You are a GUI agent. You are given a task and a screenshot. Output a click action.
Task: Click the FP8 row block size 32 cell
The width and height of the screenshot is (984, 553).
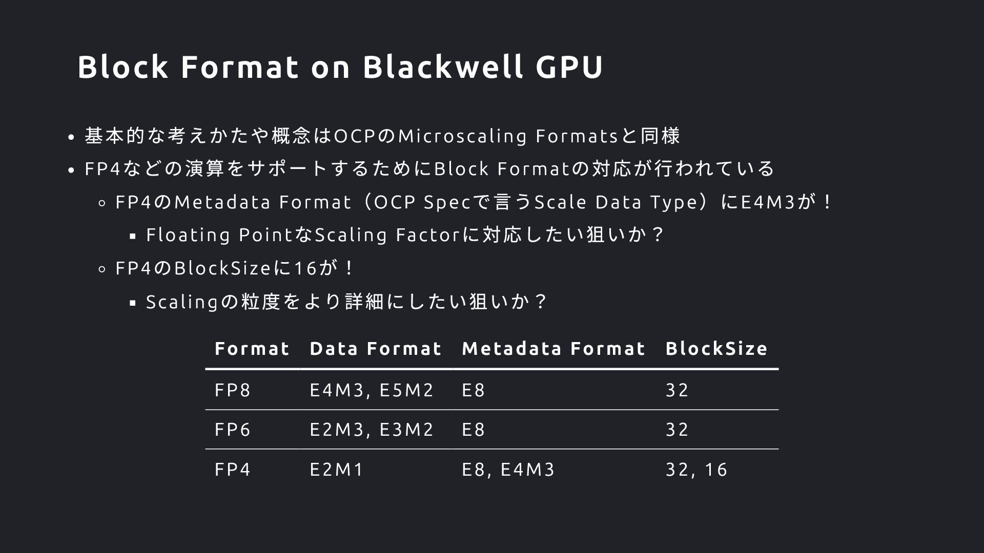pyautogui.click(x=677, y=390)
